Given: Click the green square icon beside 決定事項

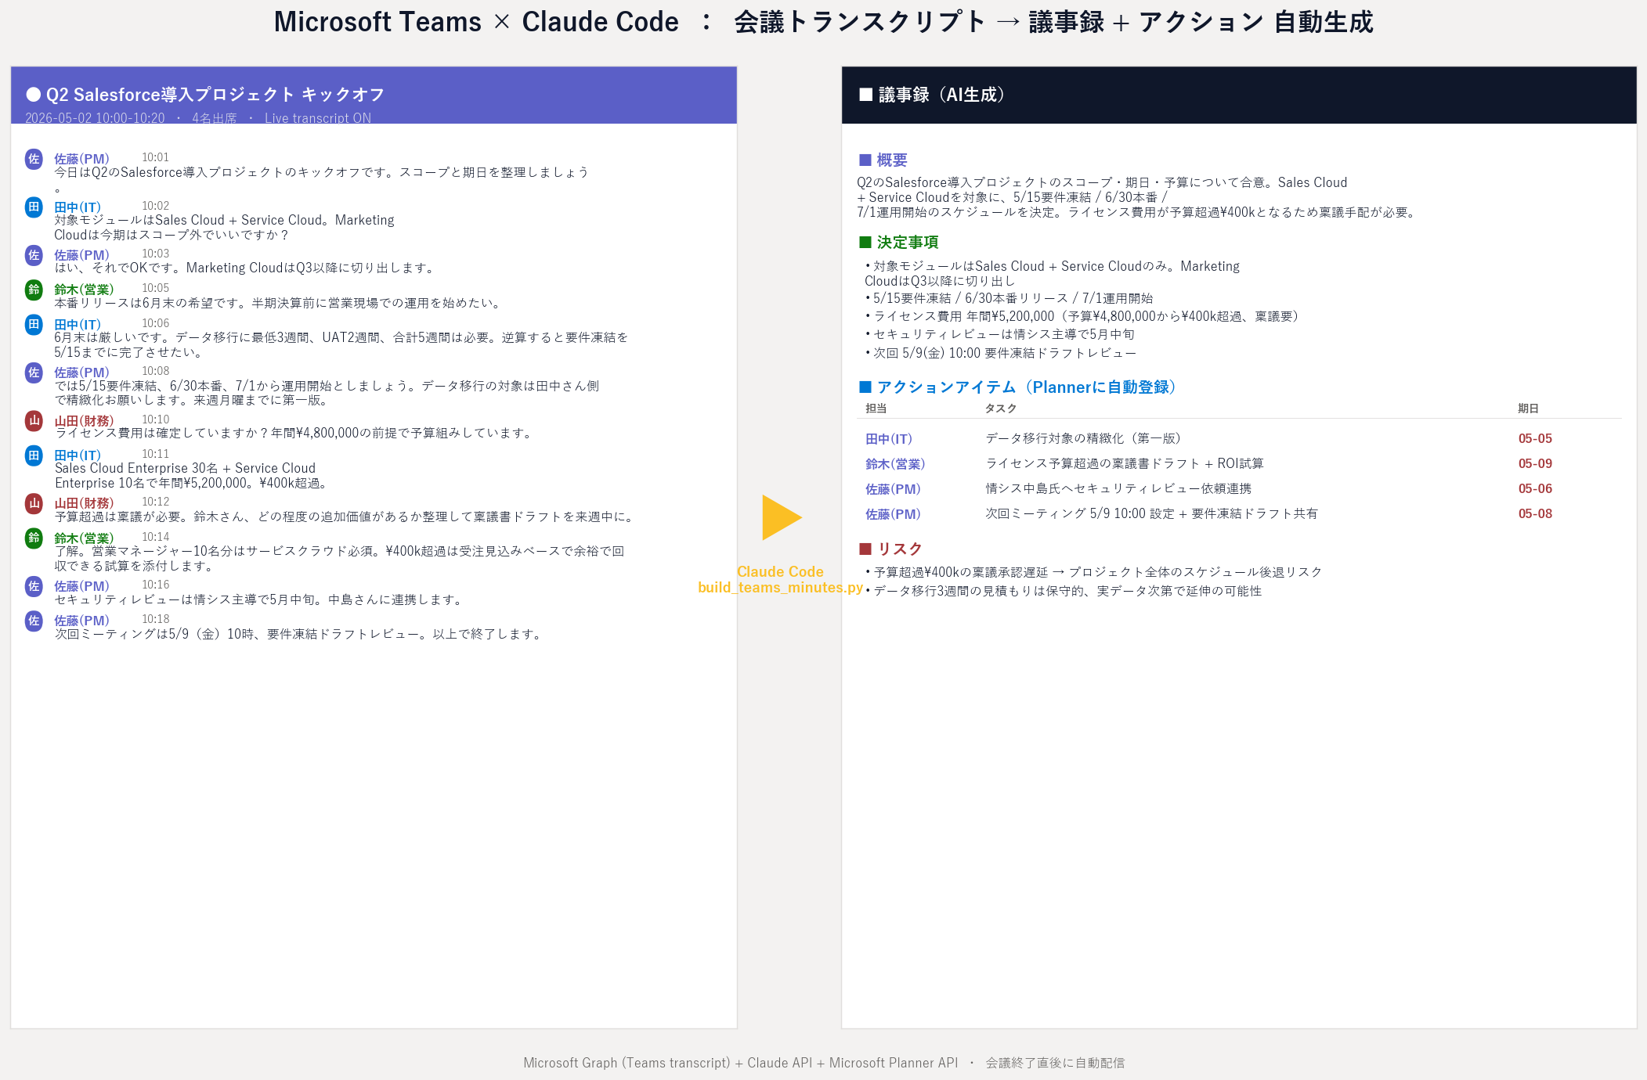Looking at the screenshot, I should click(865, 242).
